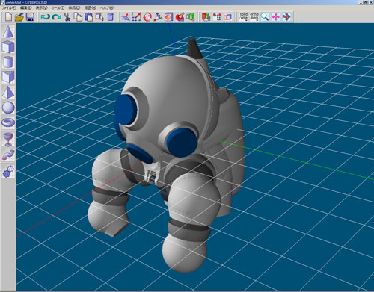Open the goblet revolve tool
374x292 pixels.
(x=8, y=140)
